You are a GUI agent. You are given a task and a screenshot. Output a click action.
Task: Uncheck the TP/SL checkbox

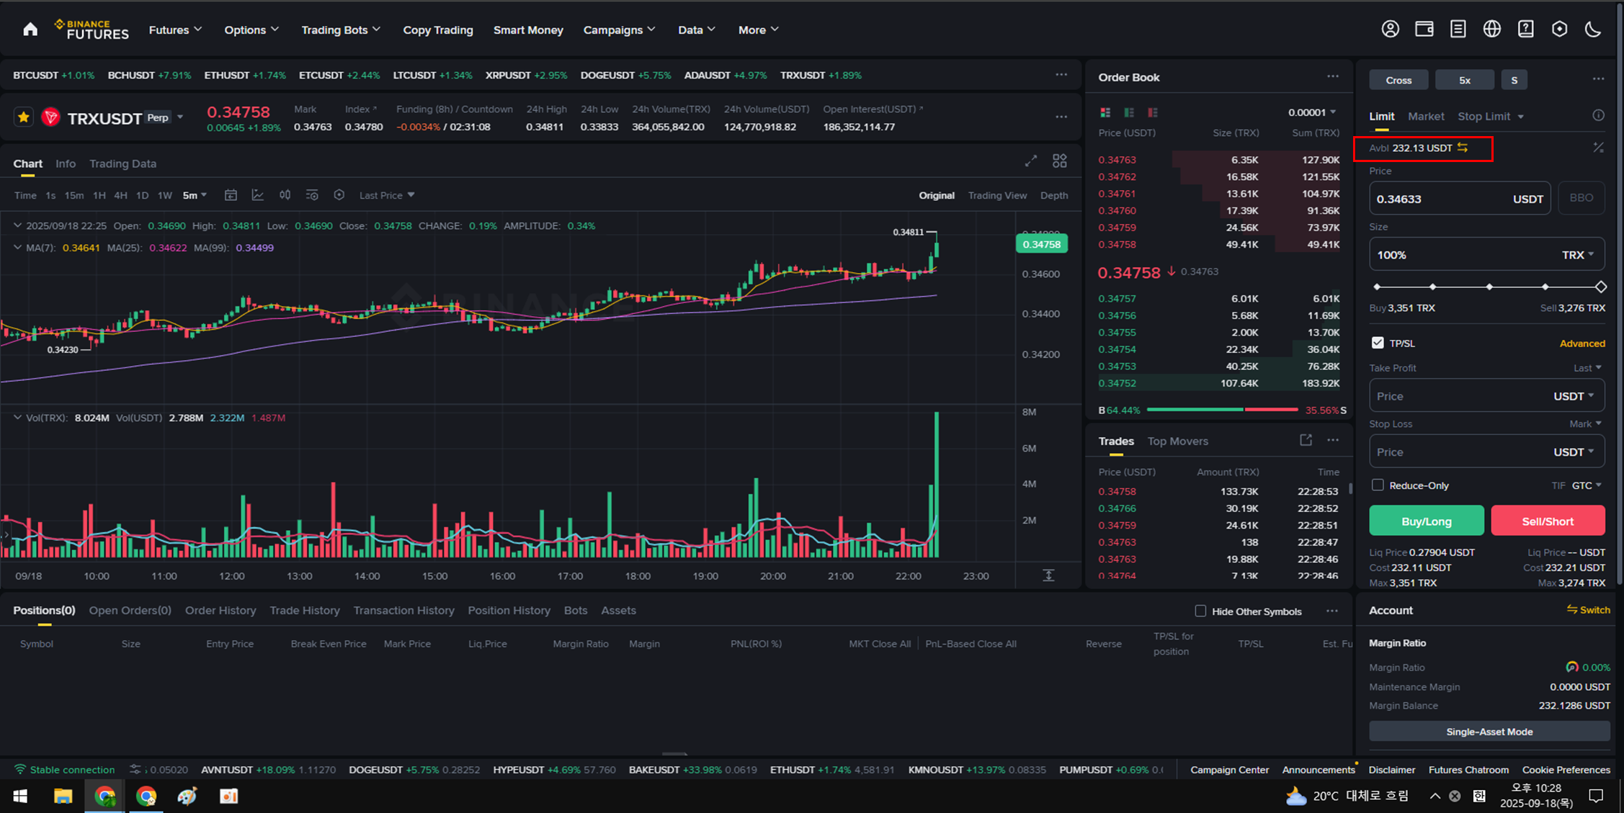(x=1378, y=343)
